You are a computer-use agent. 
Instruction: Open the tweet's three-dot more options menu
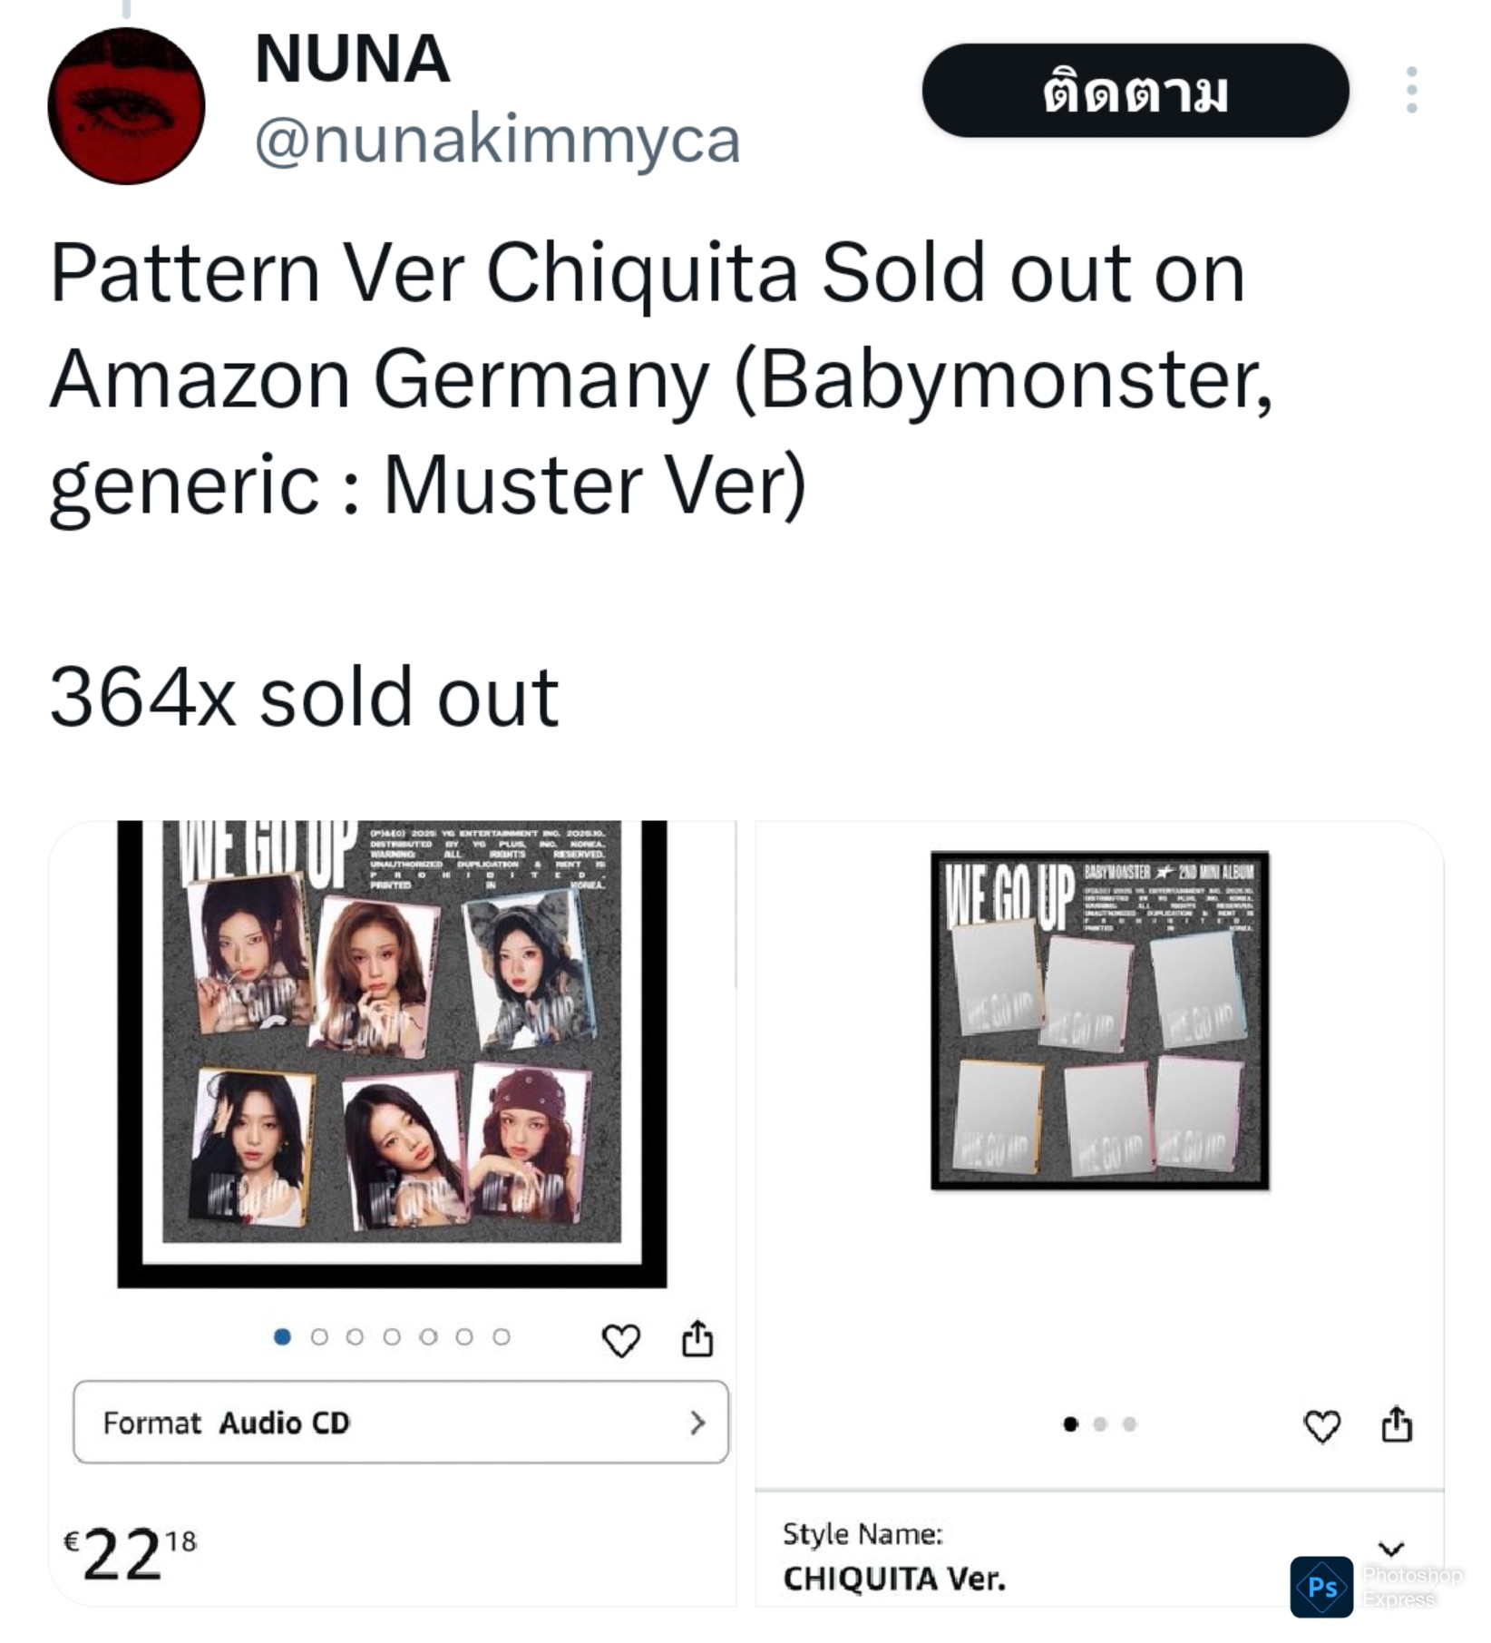[1411, 90]
